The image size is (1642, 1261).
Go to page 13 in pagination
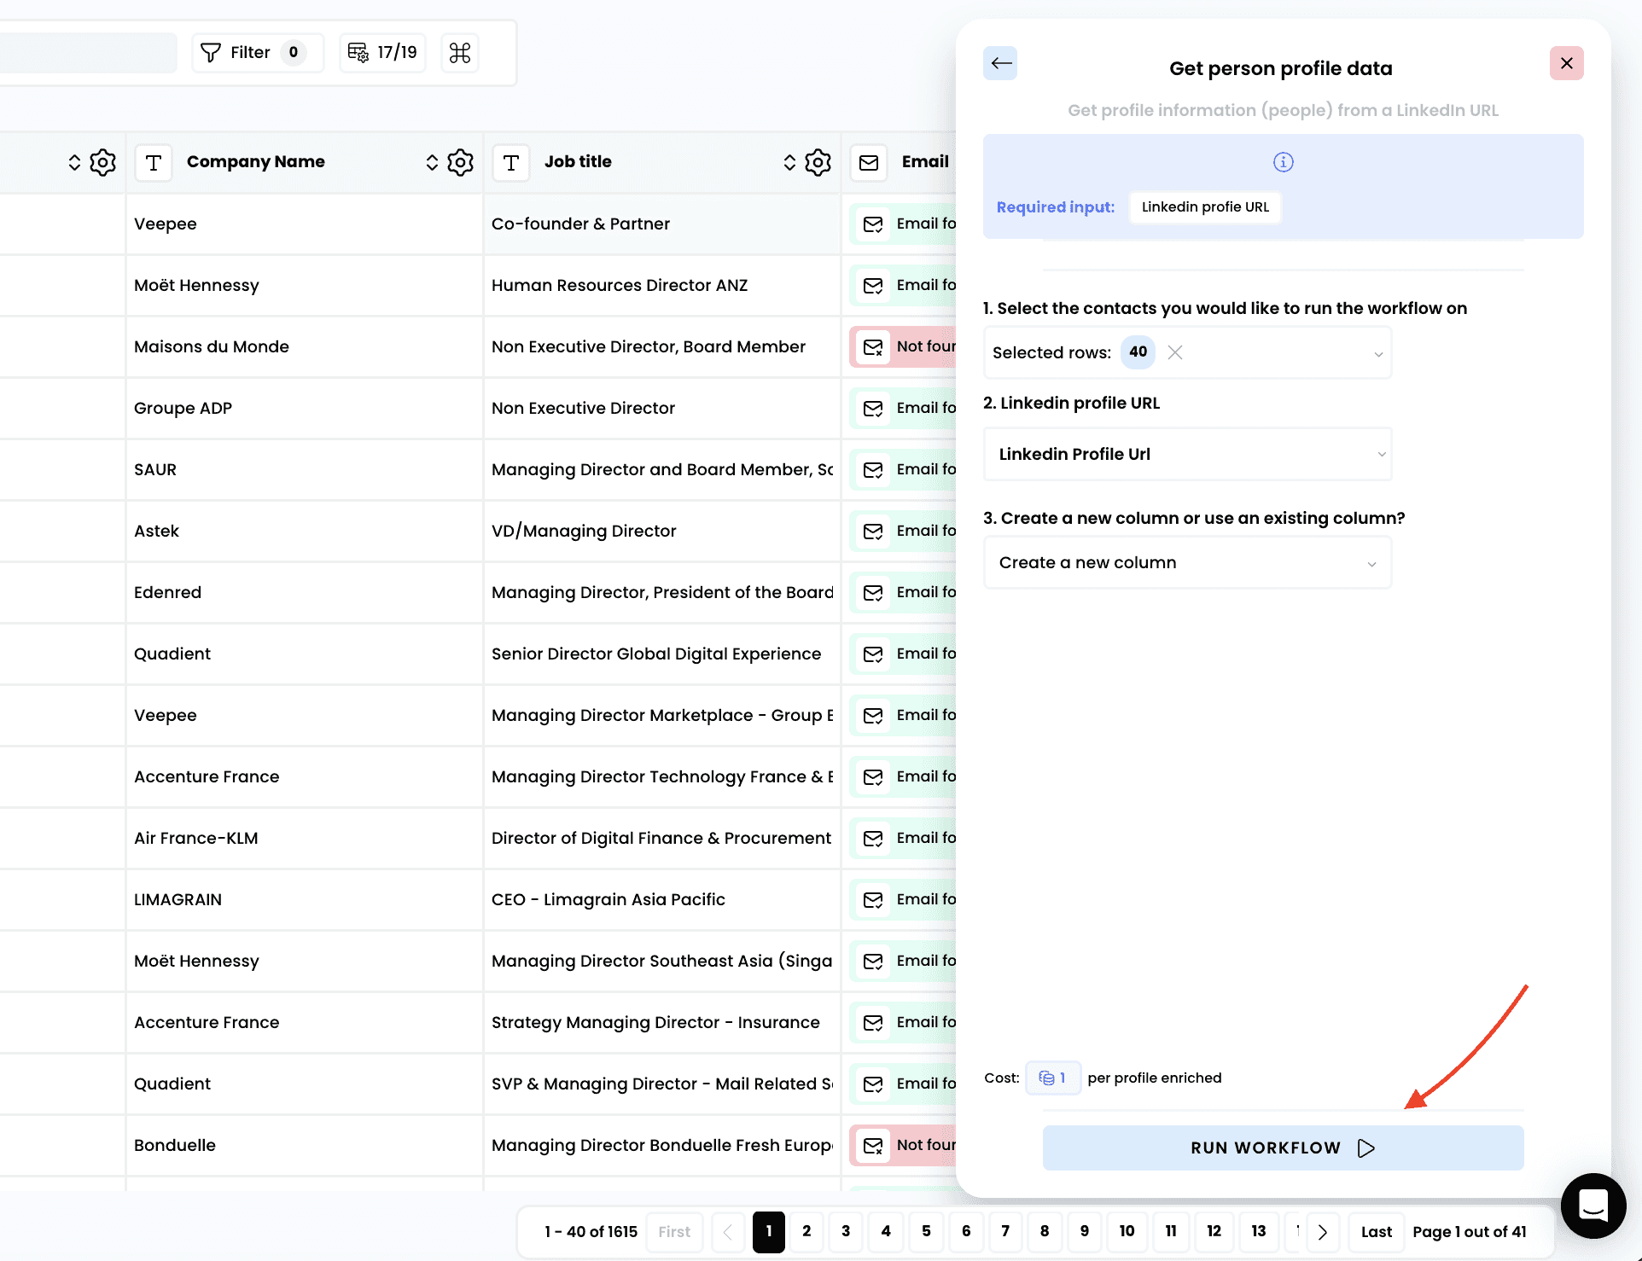1258,1231
